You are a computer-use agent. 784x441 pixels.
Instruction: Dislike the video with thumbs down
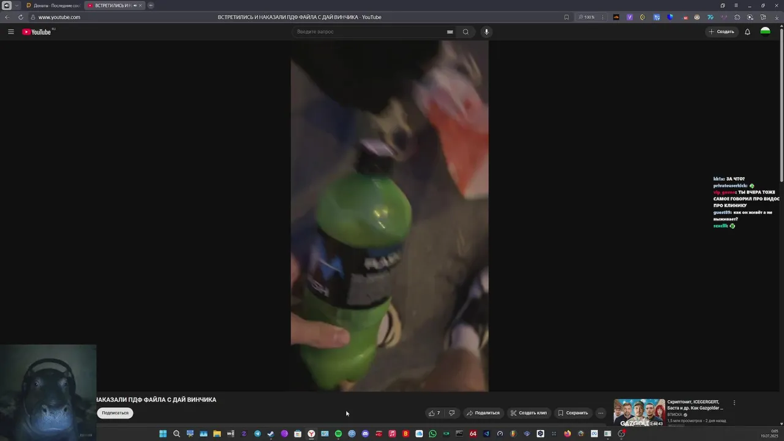tap(452, 413)
